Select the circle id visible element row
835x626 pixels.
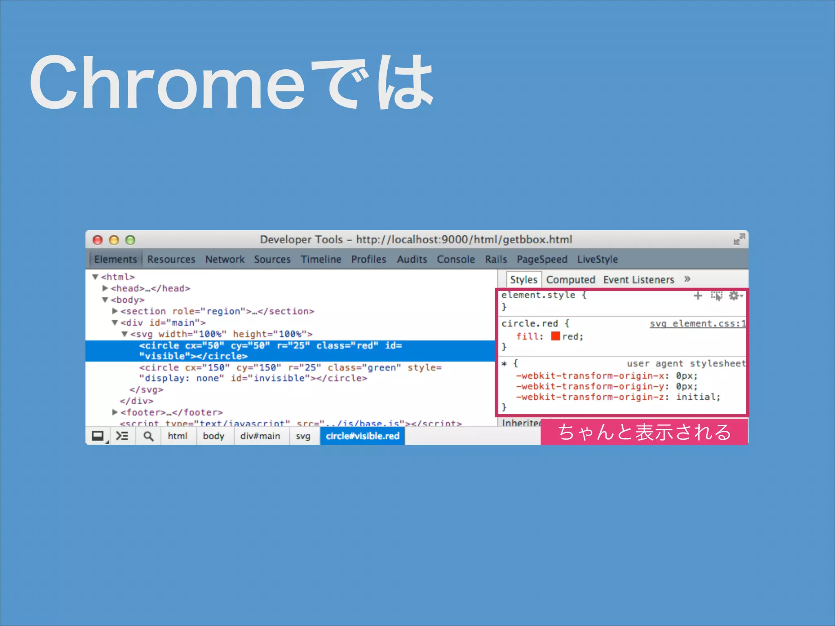pyautogui.click(x=290, y=351)
